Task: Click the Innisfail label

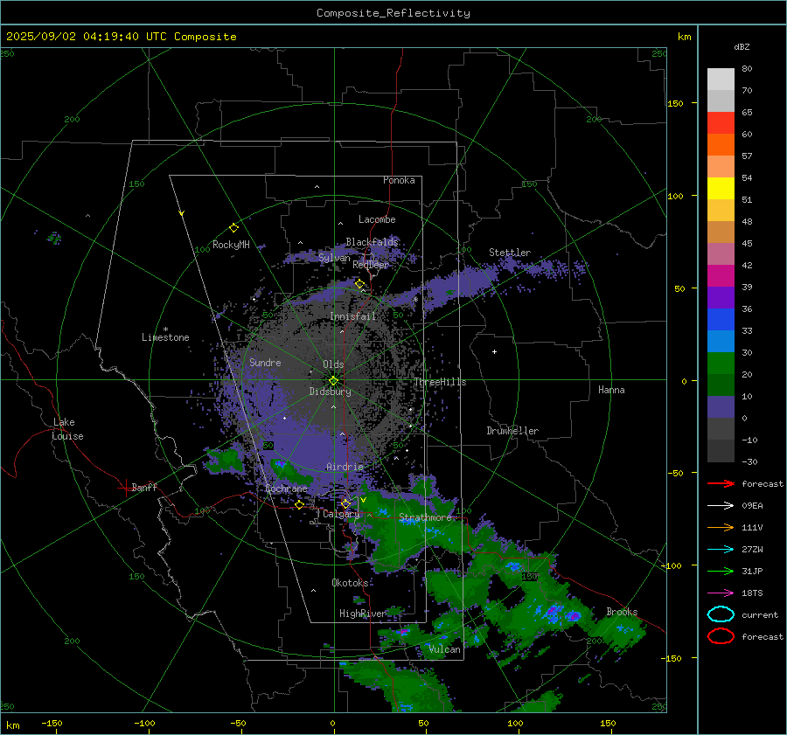Action: (x=353, y=316)
